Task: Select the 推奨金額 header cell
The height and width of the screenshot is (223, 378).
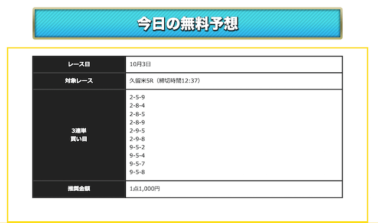Action: pyautogui.click(x=79, y=189)
